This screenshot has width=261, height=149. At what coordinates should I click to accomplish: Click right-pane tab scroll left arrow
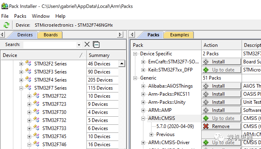[x=132, y=35]
